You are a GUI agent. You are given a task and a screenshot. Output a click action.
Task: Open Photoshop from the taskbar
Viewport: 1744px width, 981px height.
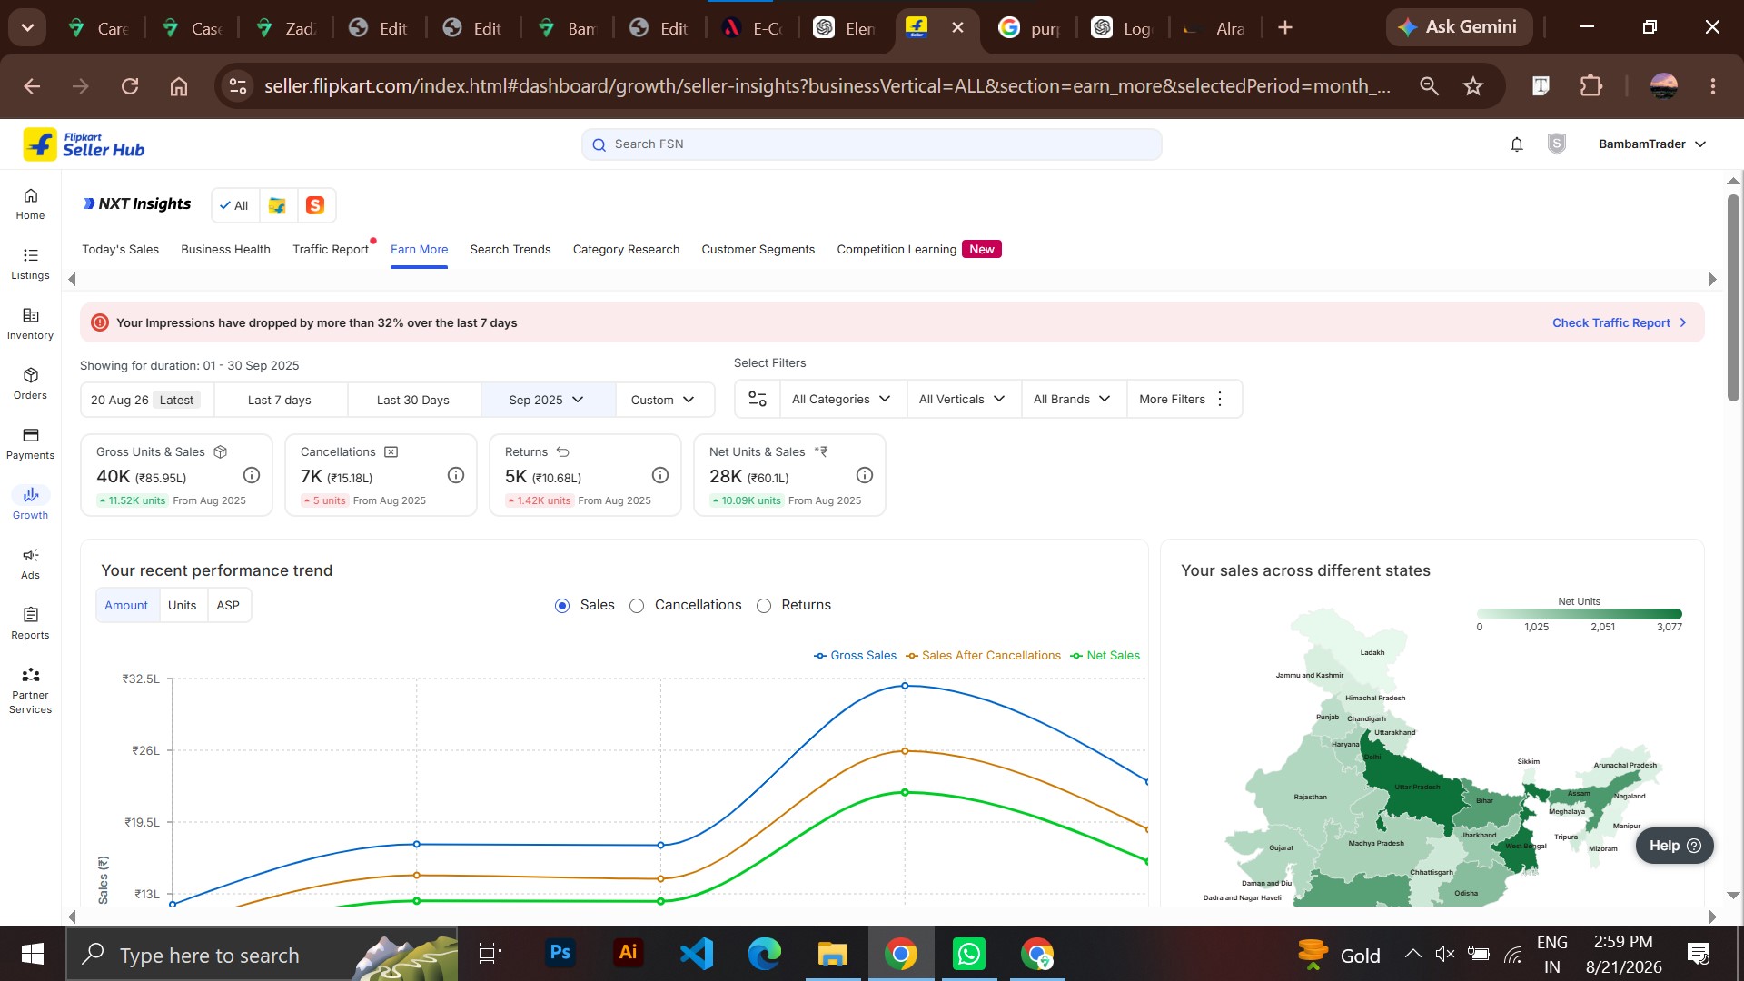(x=560, y=954)
